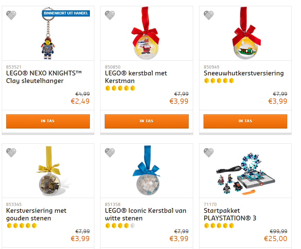This screenshot has height=249, width=301.
Task: Open LEGO NEXO KNIGHTS Clay sleutelhanger title link
Action: [x=44, y=77]
